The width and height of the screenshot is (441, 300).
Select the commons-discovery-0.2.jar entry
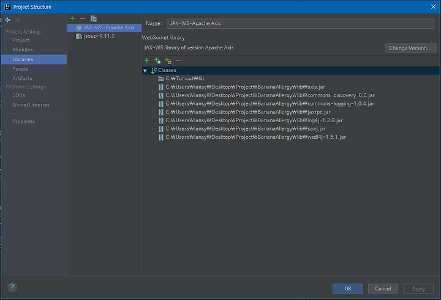270,95
